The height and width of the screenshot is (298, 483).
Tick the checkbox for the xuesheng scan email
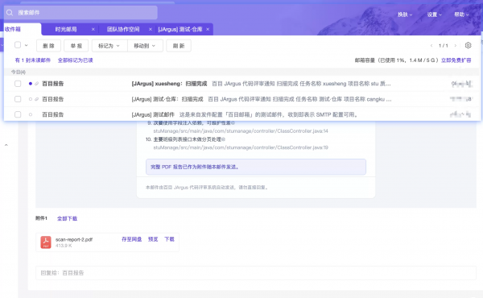tap(18, 84)
